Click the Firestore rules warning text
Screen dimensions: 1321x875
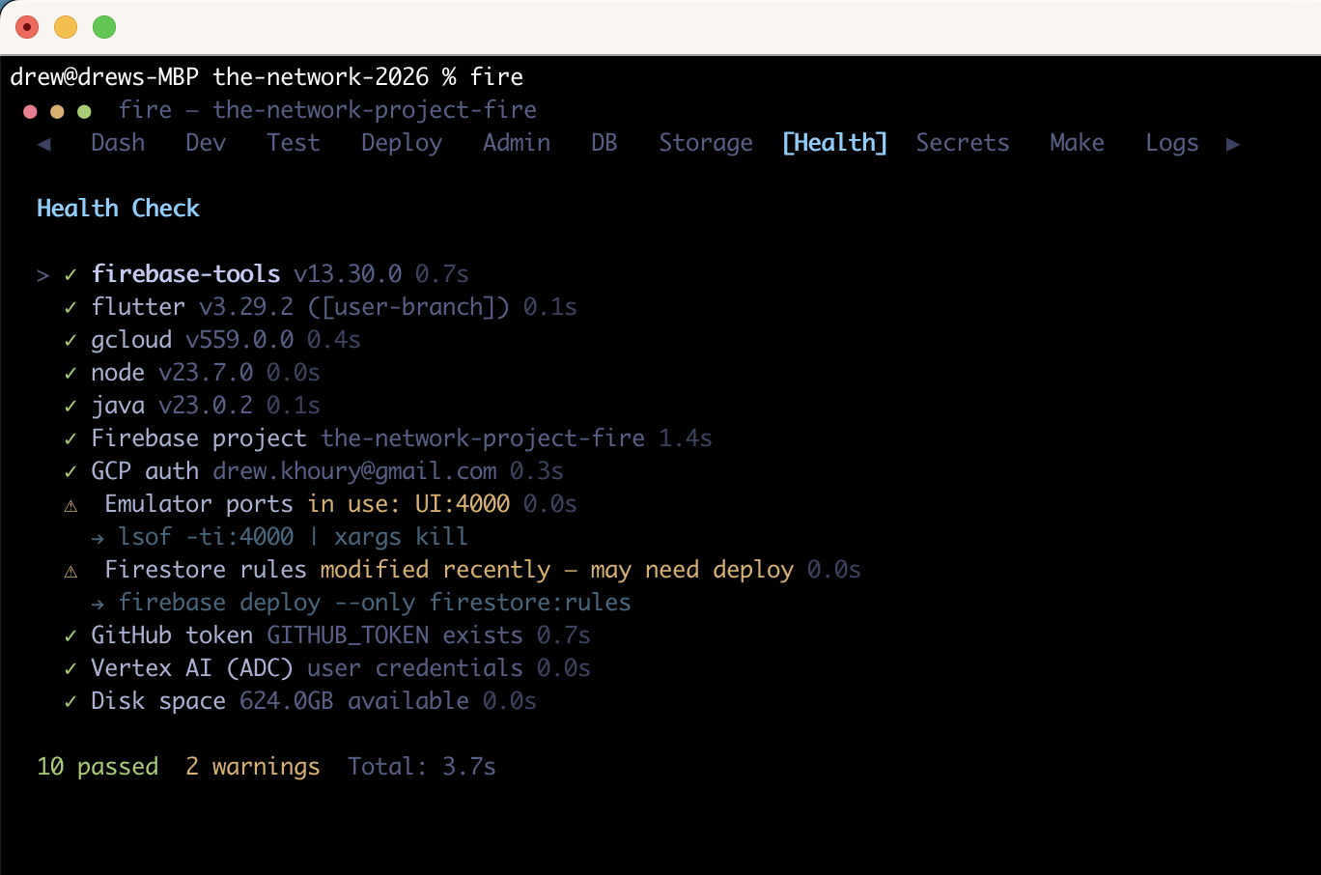449,570
